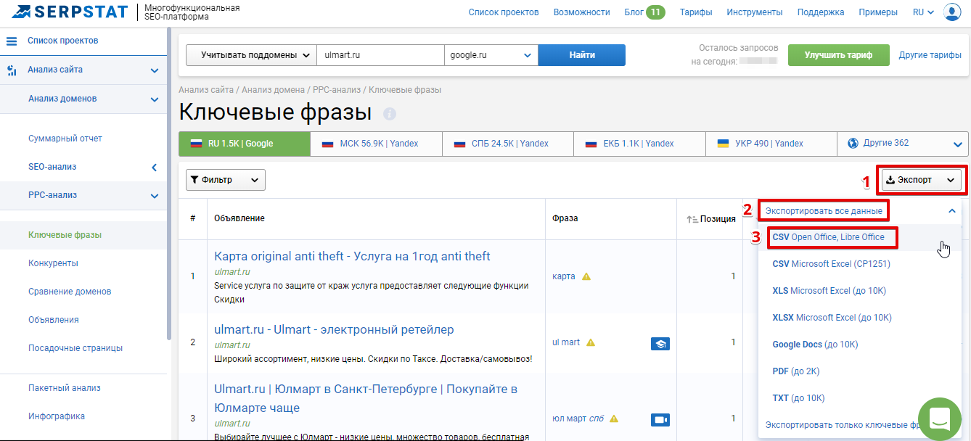Image resolution: width=971 pixels, height=441 pixels.
Task: Open the Учитывать поддомены dropdown
Action: [252, 55]
